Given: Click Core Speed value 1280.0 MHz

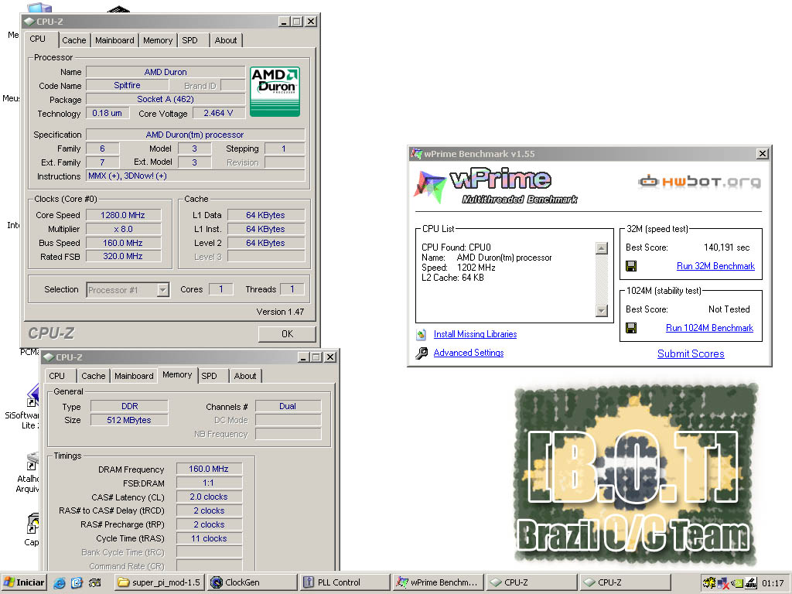Looking at the screenshot, I should point(123,215).
